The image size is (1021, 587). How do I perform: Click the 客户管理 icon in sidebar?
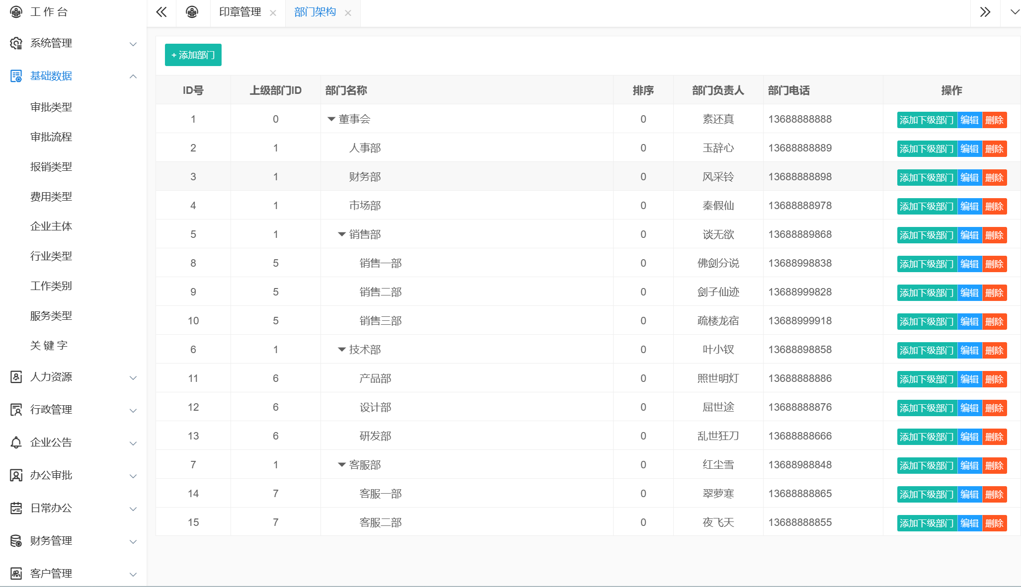16,574
